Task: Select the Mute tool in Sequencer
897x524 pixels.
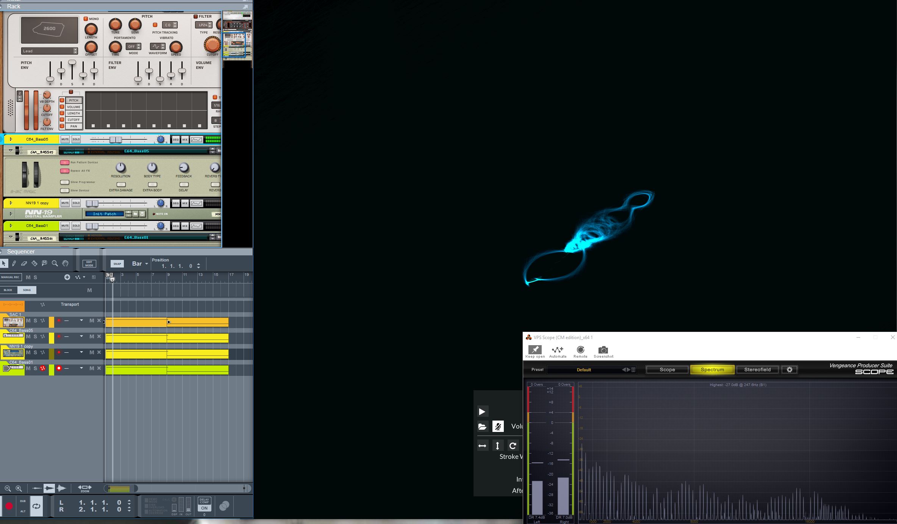Action: point(44,263)
